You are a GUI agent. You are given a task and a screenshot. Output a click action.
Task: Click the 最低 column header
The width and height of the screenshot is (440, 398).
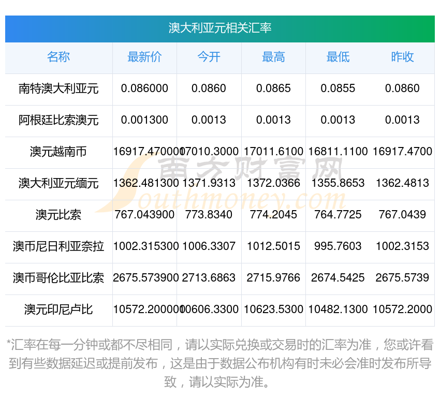point(338,57)
